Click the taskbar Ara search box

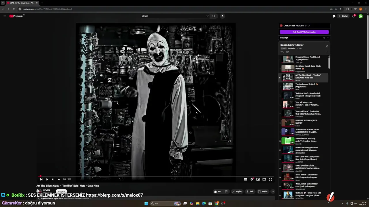pyautogui.click(x=166, y=204)
